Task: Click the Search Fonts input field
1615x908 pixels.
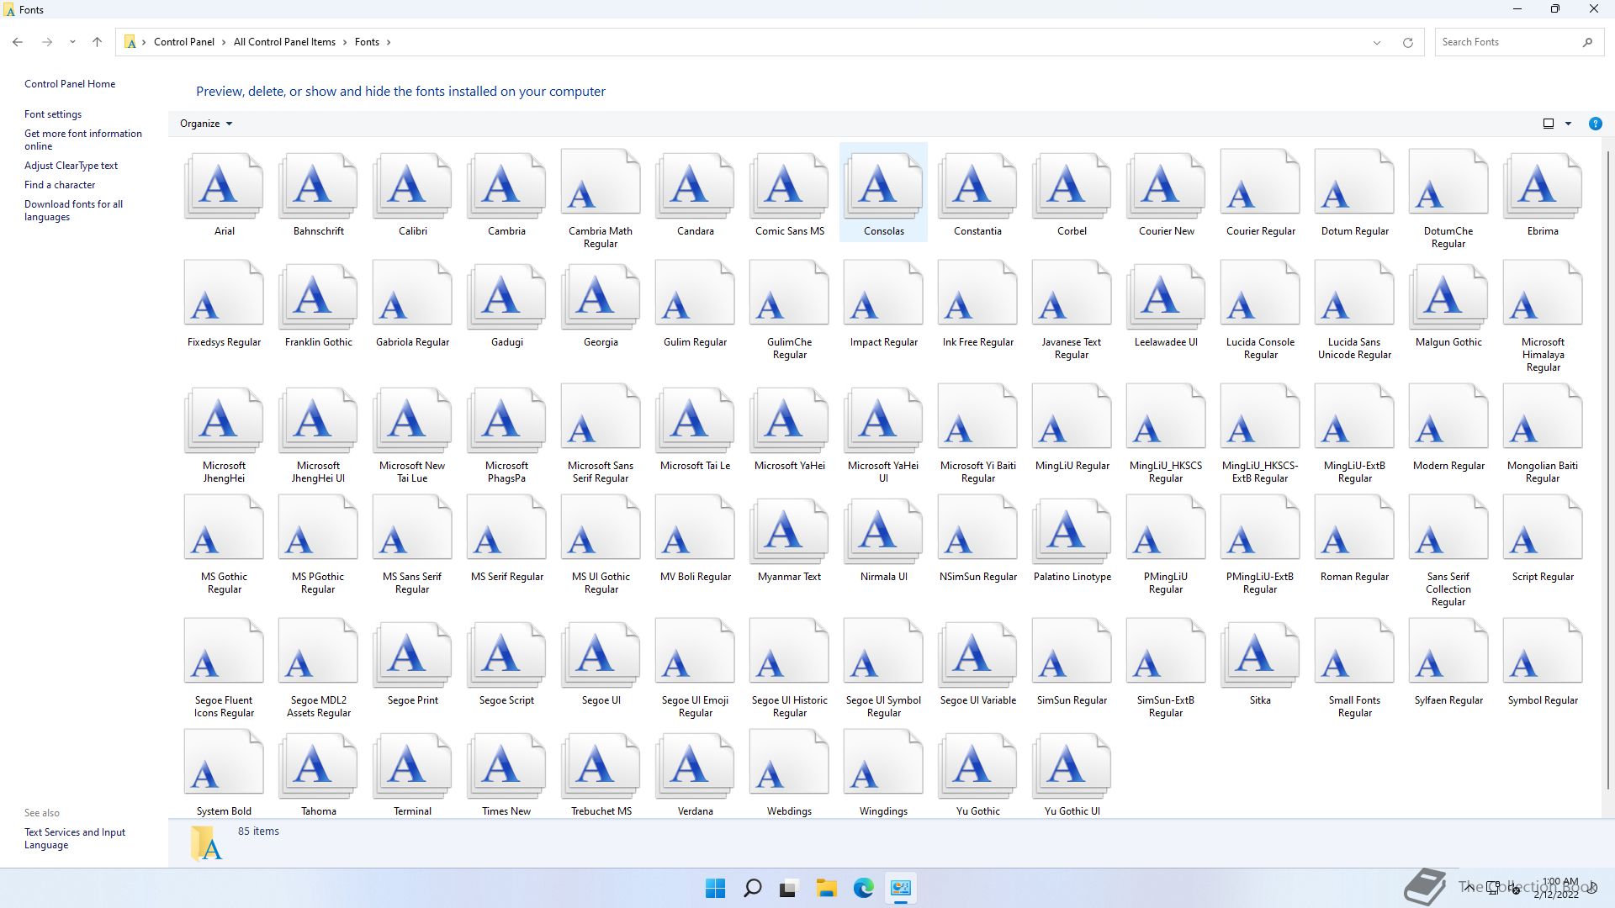Action: click(1519, 42)
